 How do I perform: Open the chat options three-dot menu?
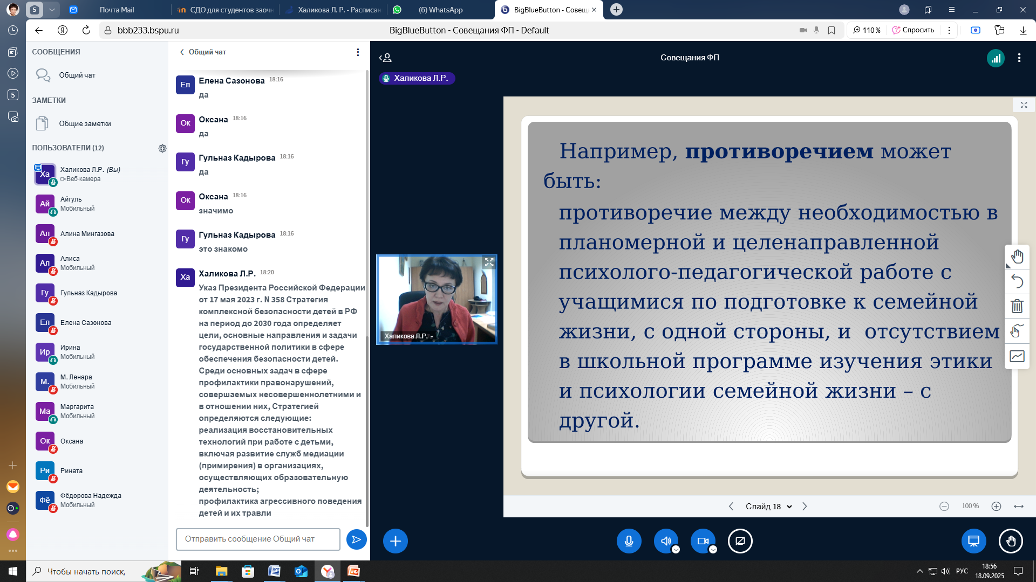358,52
